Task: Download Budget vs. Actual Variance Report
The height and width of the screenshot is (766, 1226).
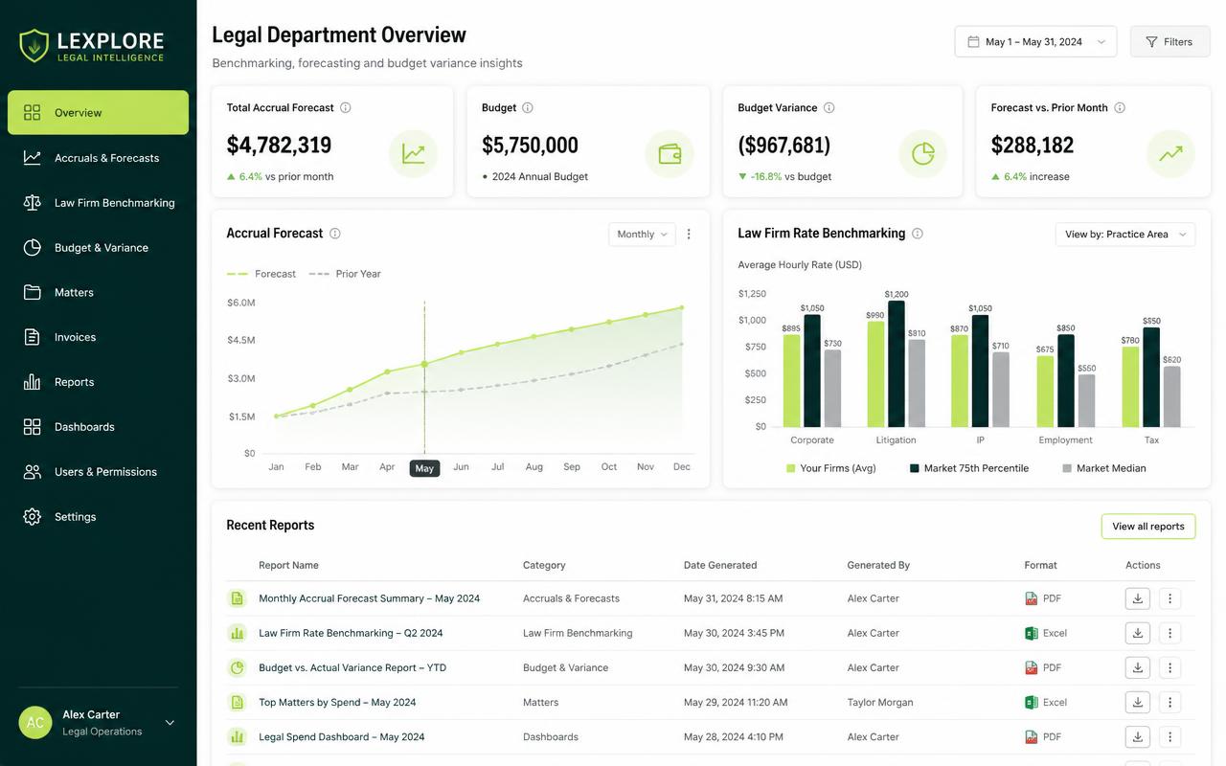Action: pyautogui.click(x=1138, y=667)
